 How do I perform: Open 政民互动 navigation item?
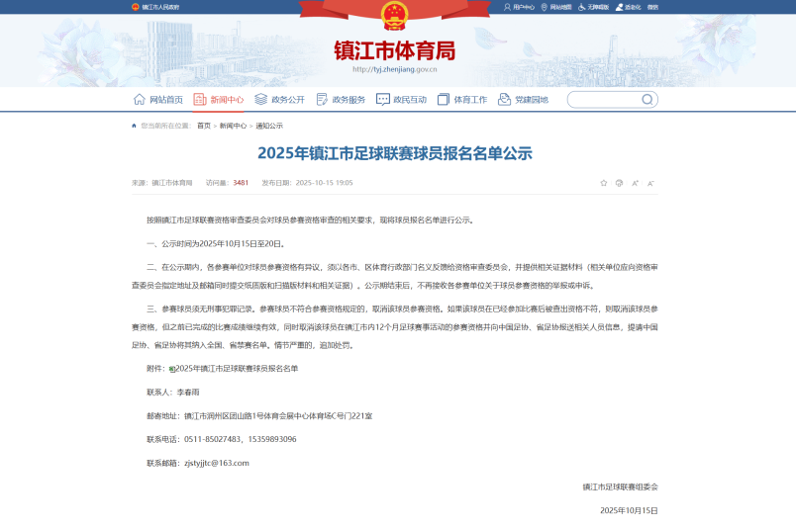point(402,100)
